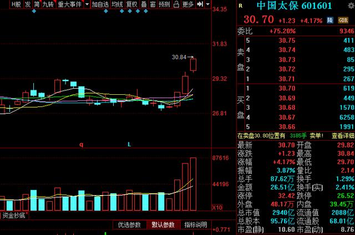Image resolution: width=355 pixels, height=235 pixels.
Task: Click the red q marker on chart
Action: pos(82,145)
